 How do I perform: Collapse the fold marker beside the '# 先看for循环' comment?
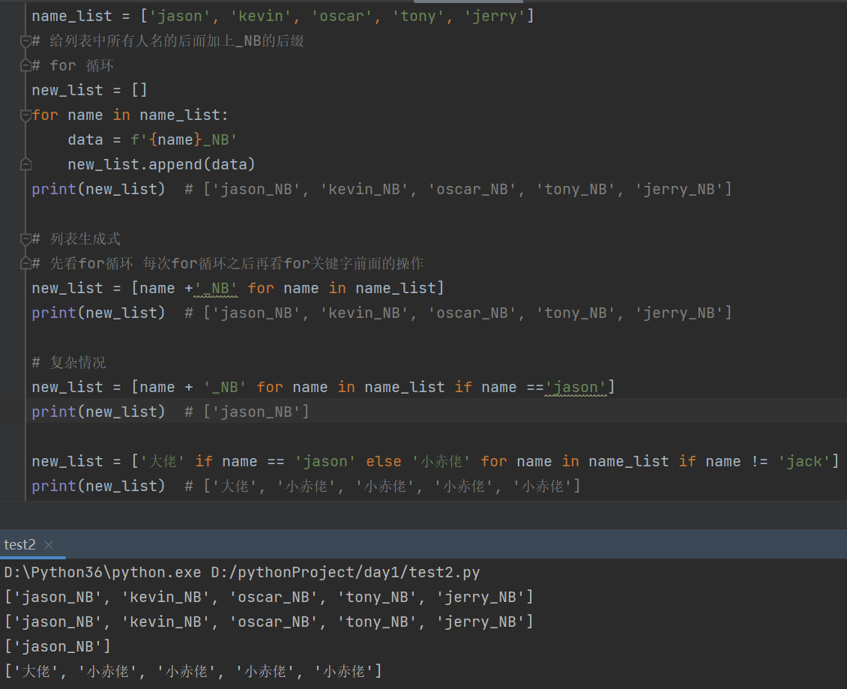(x=25, y=264)
